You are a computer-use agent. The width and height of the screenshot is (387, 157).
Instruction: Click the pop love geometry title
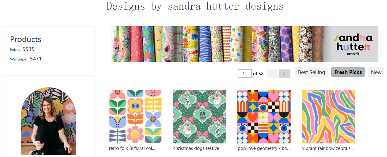click(x=264, y=148)
